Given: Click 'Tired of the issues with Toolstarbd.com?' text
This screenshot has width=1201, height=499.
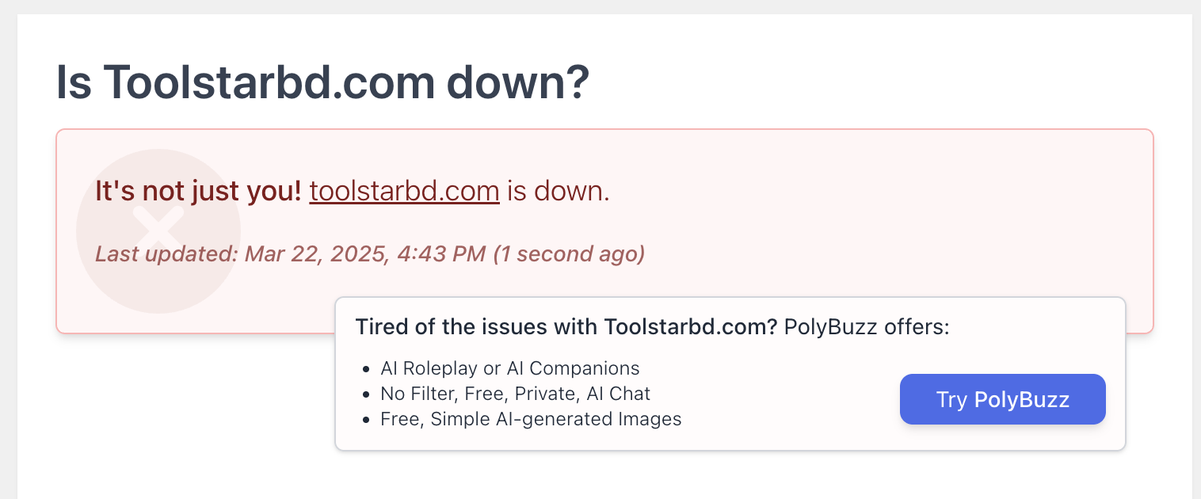Looking at the screenshot, I should (566, 326).
